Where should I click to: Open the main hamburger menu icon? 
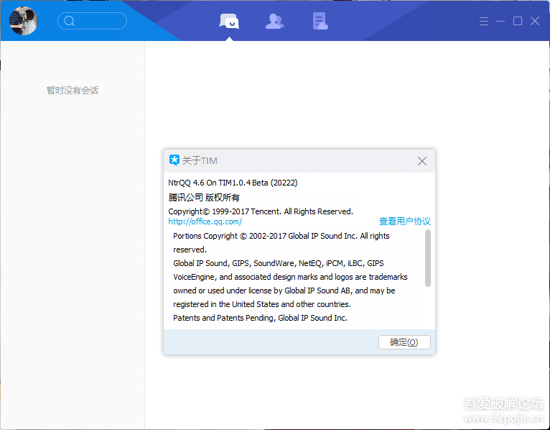pyautogui.click(x=484, y=21)
